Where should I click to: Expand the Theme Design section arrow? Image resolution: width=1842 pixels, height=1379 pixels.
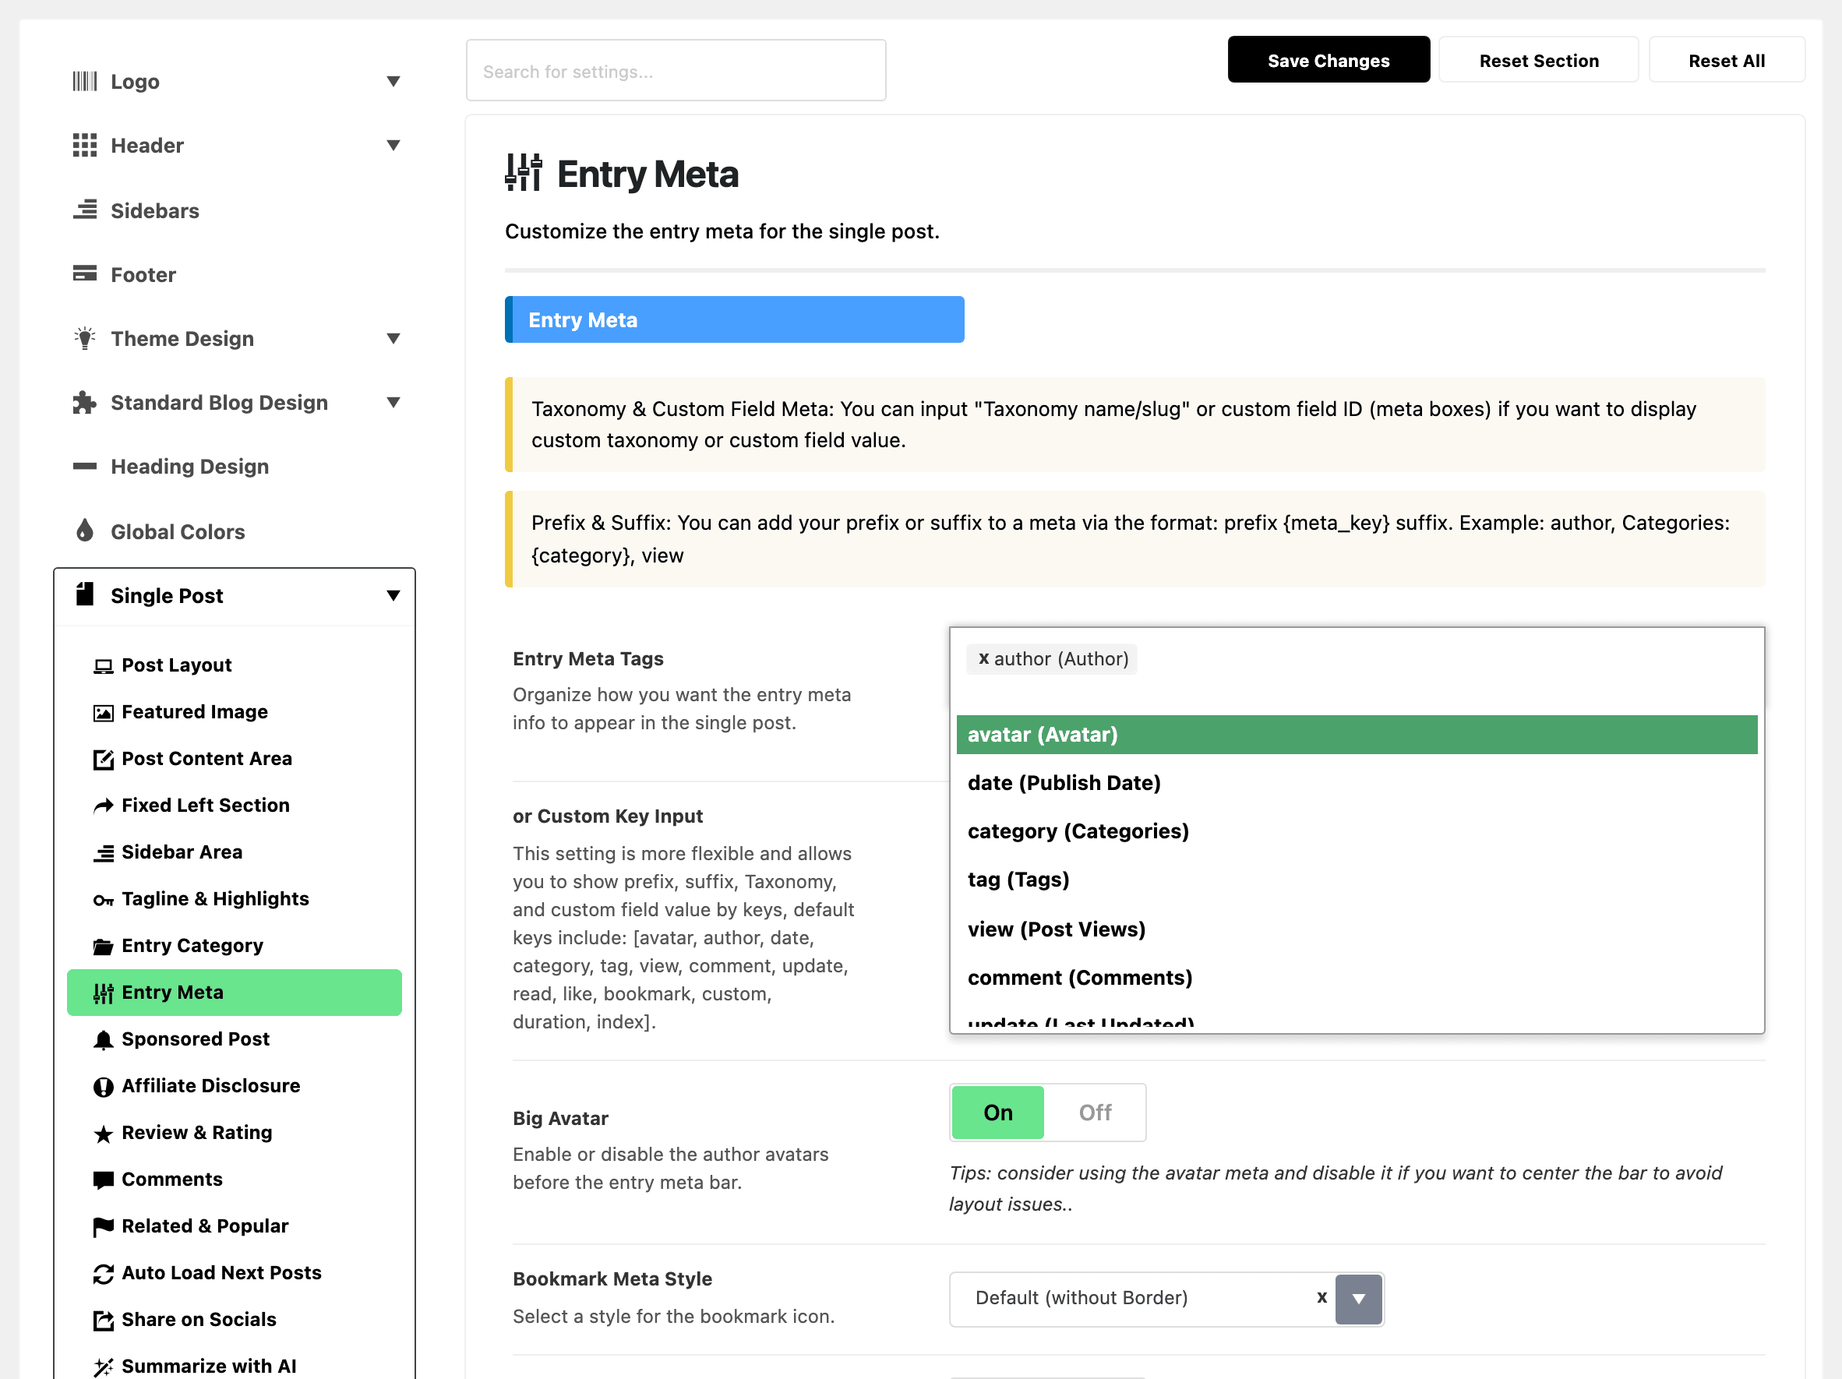pyautogui.click(x=393, y=338)
